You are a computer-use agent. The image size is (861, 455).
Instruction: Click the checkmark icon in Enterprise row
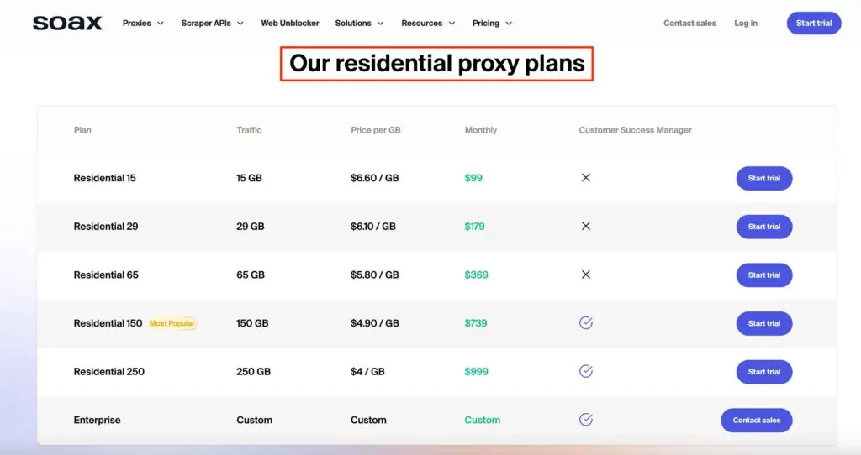coord(586,420)
